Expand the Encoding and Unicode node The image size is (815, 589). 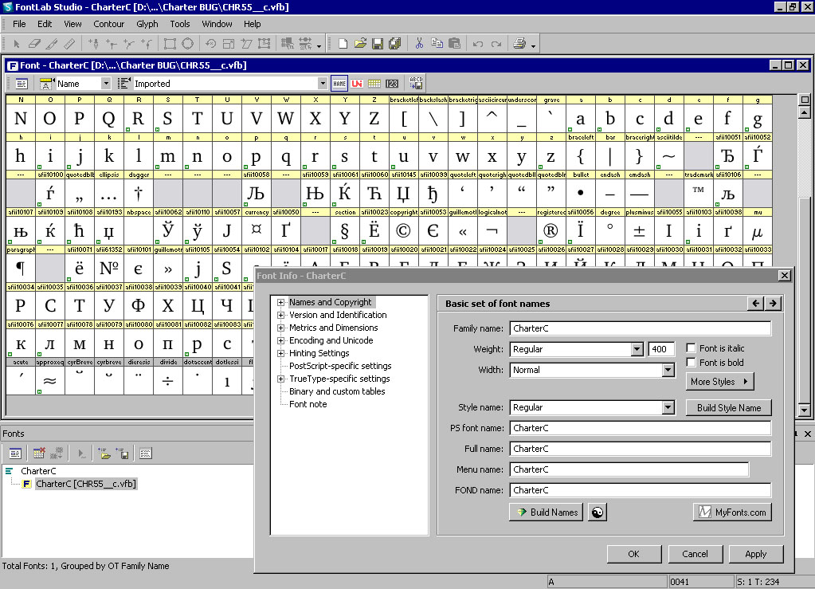pos(280,340)
